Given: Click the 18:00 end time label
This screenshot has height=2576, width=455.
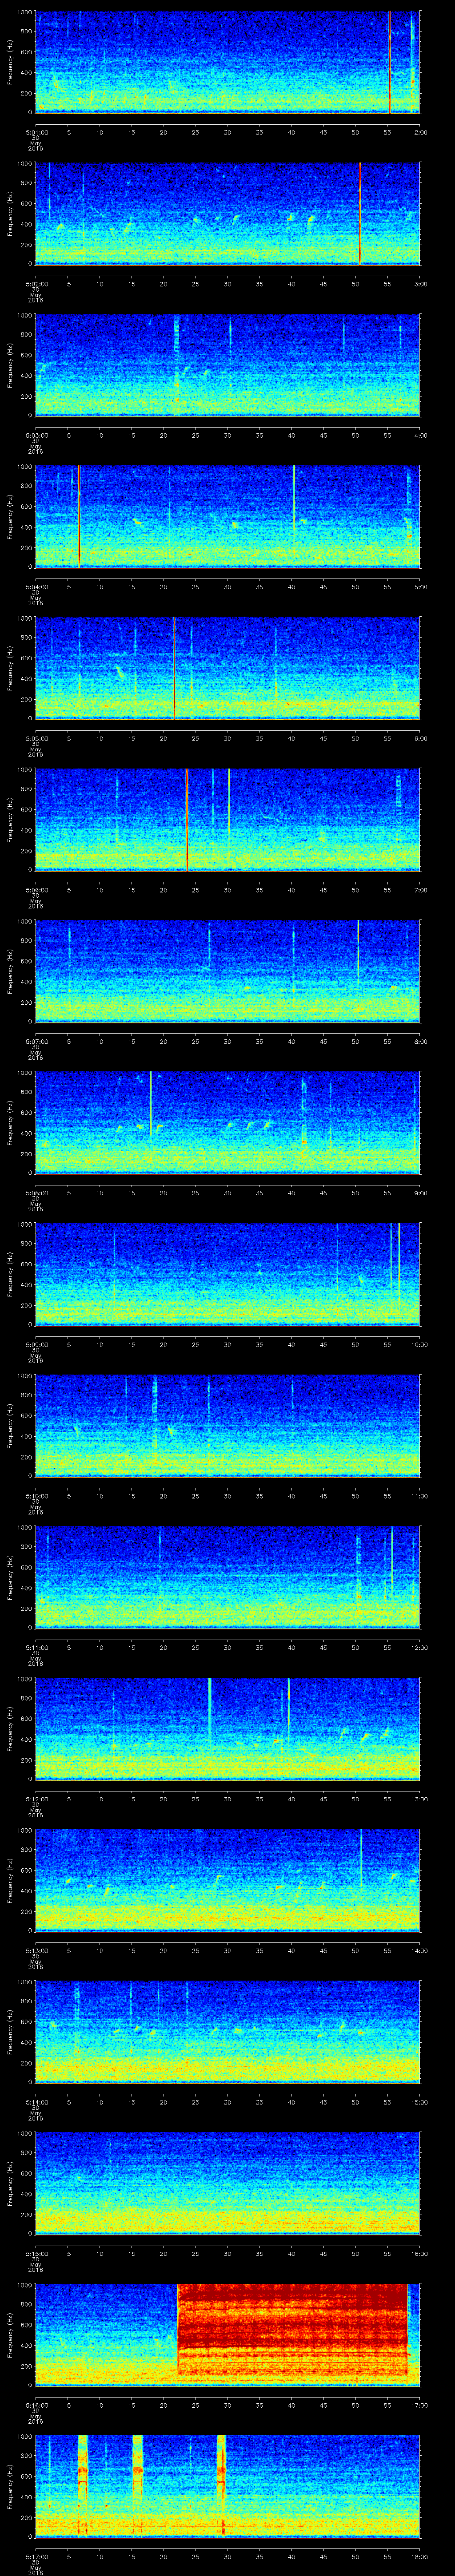Looking at the screenshot, I should click(x=420, y=2558).
